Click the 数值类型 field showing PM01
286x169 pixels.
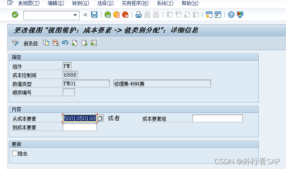(86, 84)
